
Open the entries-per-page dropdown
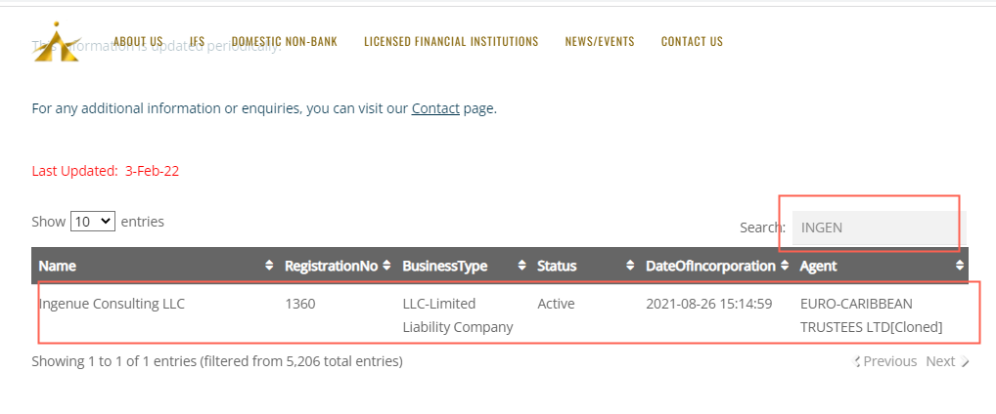93,222
